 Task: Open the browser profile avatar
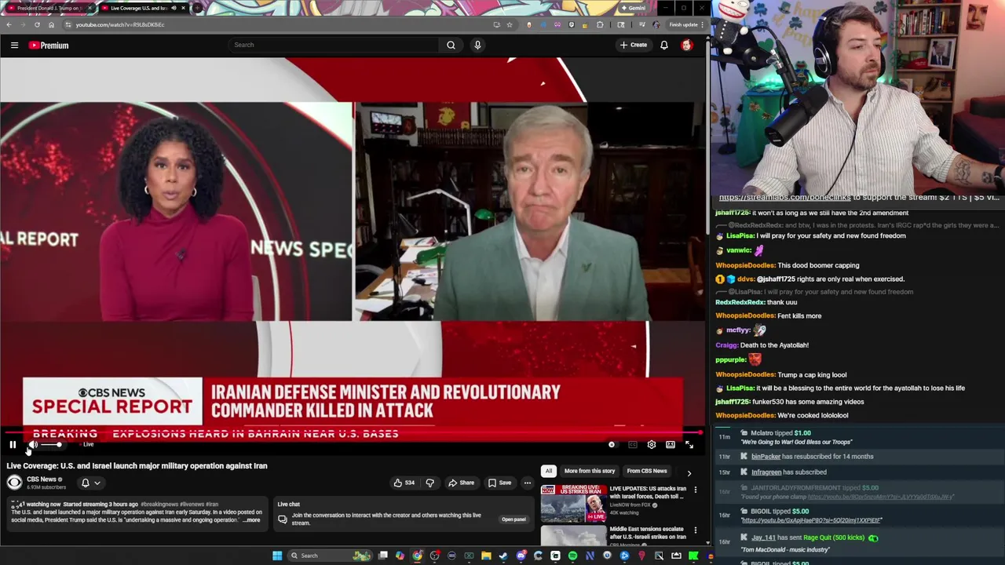[656, 24]
